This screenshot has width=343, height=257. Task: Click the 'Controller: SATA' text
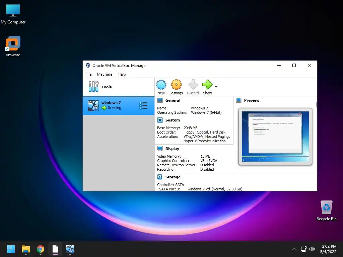click(x=170, y=185)
